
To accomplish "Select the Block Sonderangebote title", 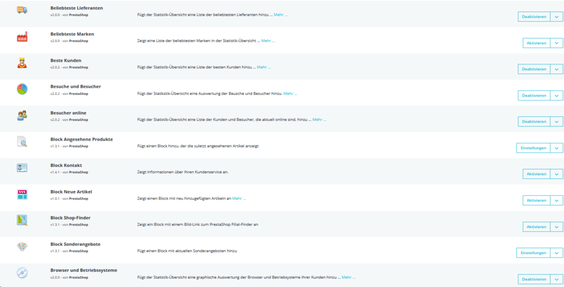I will pos(75,244).
